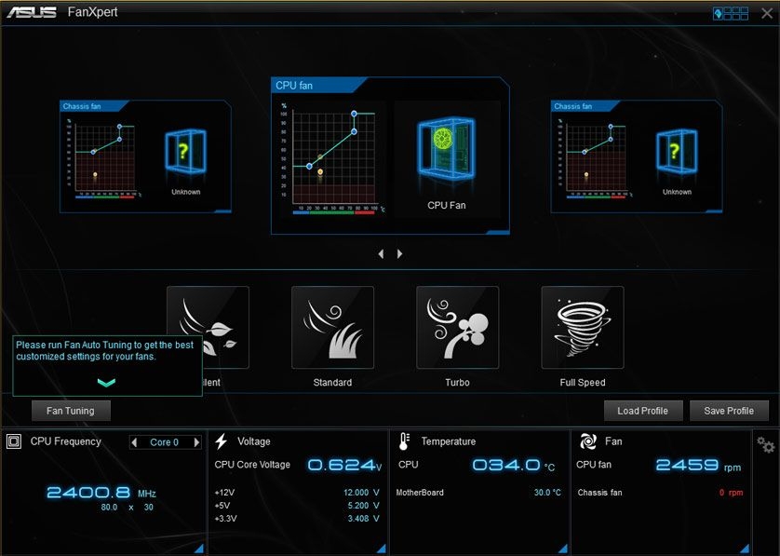Screen dimensions: 780x556
Task: Open the left Chassis fan curve thumbnail
Action: [x=101, y=154]
